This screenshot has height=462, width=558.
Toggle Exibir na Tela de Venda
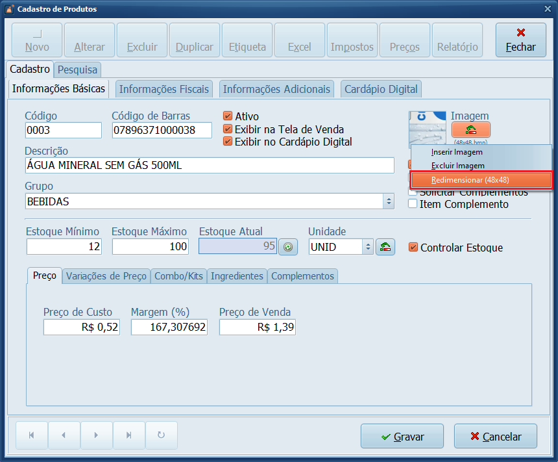(x=228, y=129)
